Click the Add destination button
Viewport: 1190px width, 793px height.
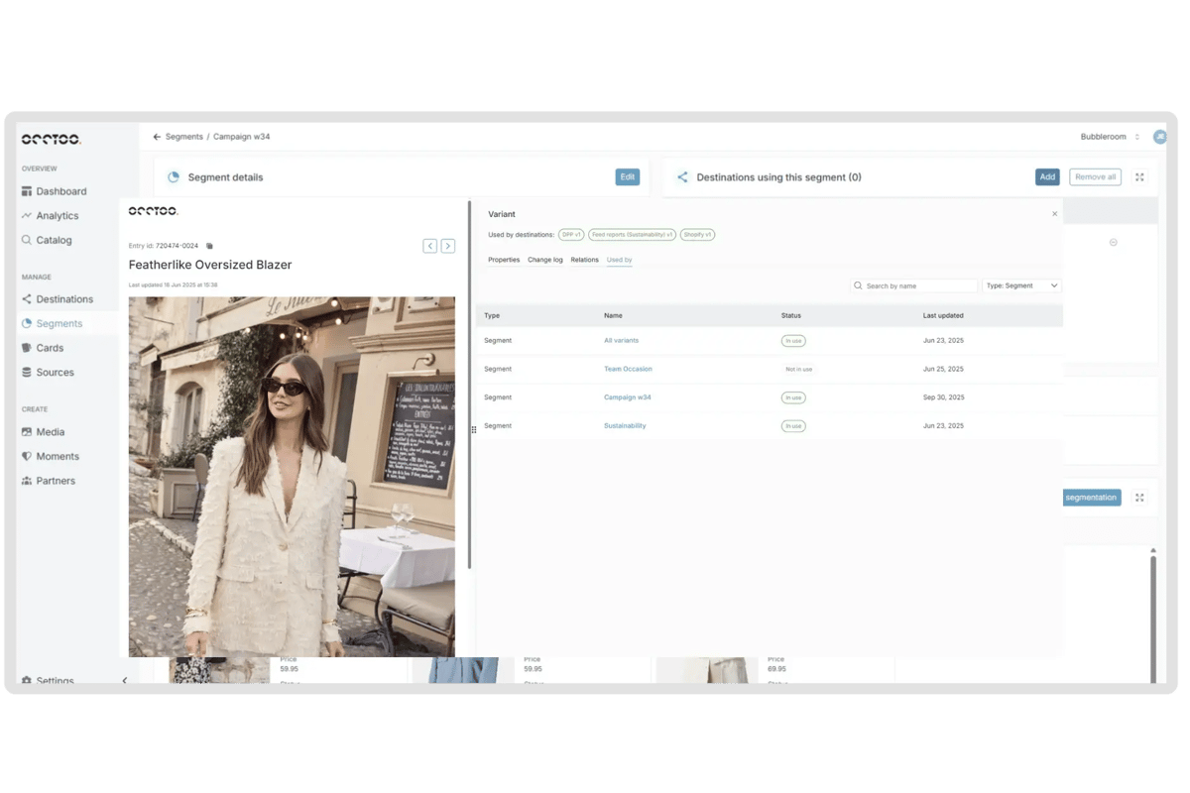click(x=1047, y=177)
